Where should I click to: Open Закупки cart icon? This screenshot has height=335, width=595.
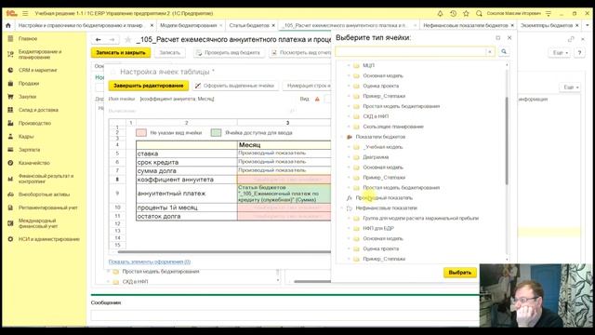pos(10,97)
